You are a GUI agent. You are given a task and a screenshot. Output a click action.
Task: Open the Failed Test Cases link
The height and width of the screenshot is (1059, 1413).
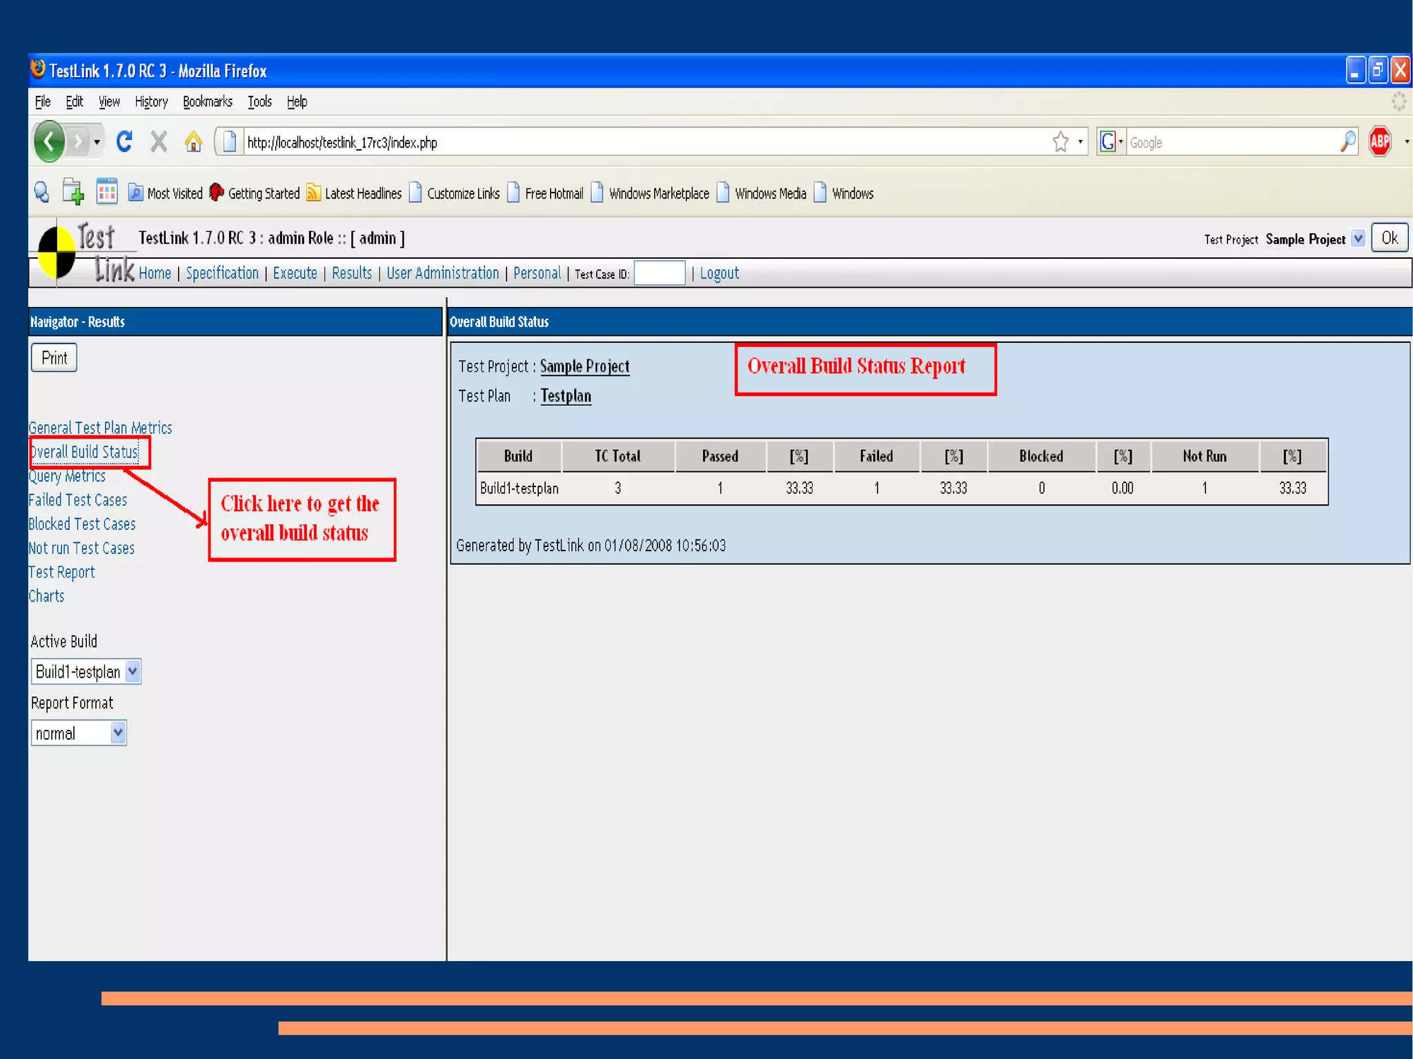pos(77,500)
